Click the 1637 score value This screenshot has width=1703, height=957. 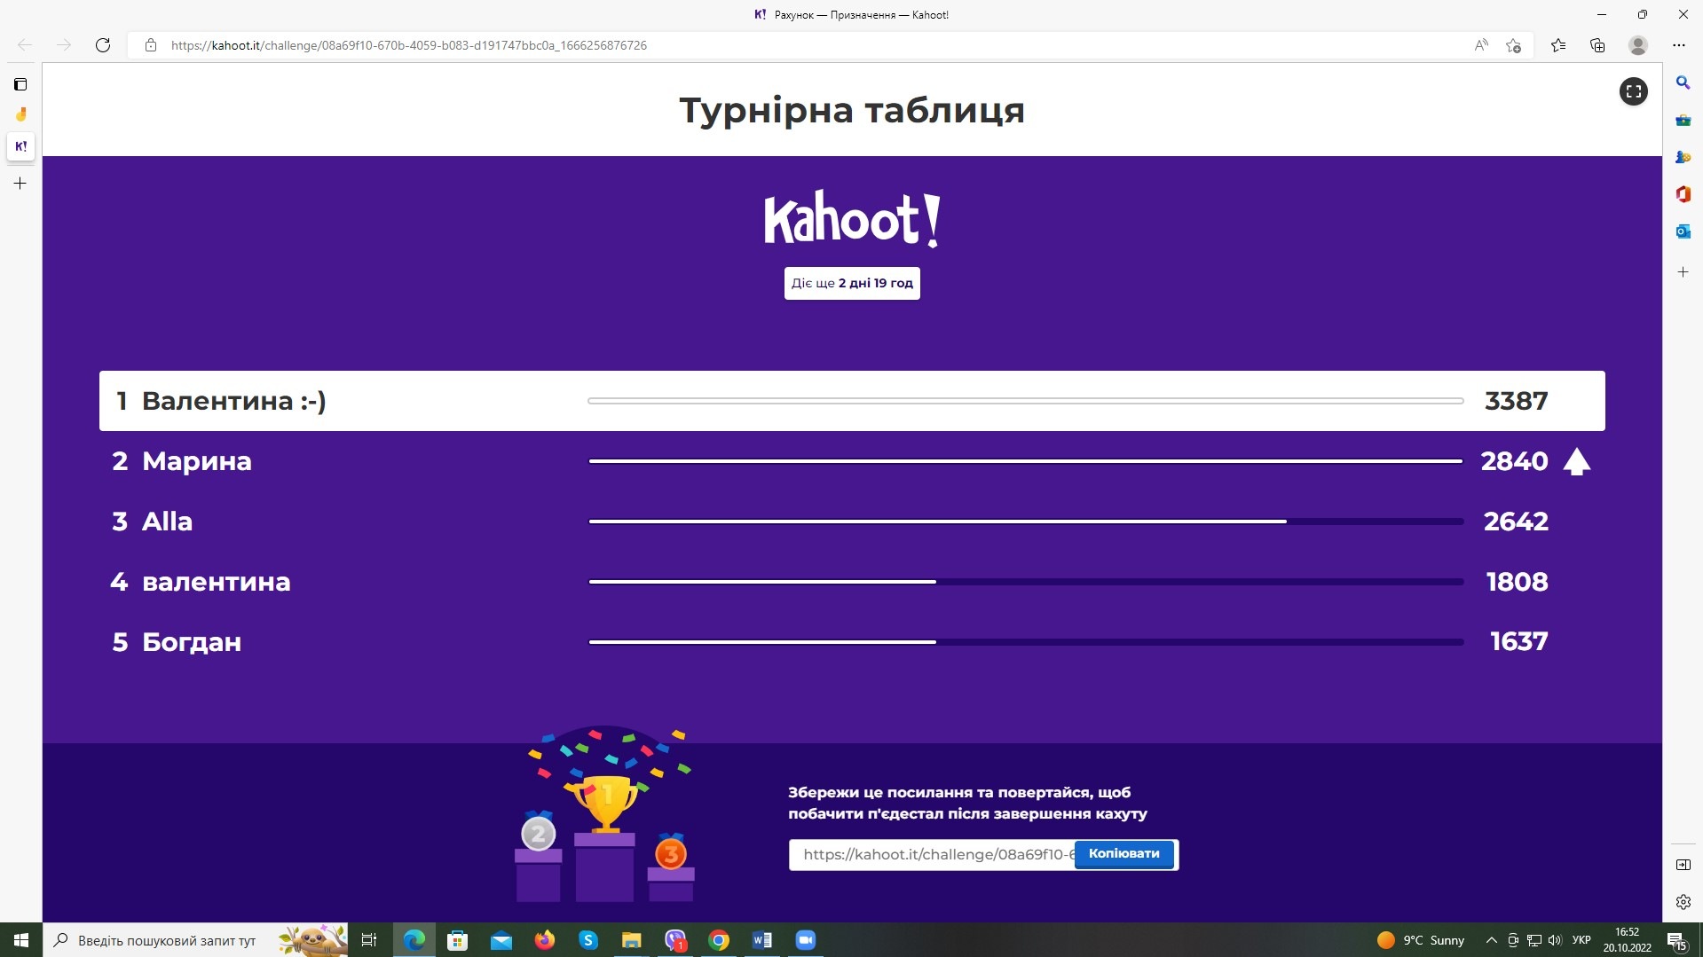point(1518,642)
